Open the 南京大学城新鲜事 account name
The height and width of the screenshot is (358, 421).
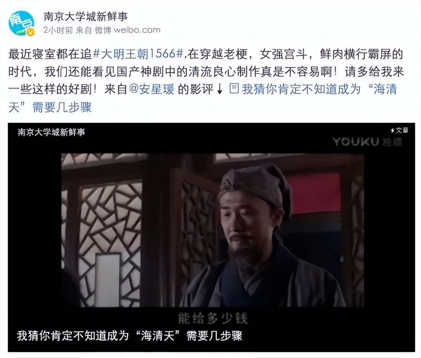coord(86,17)
